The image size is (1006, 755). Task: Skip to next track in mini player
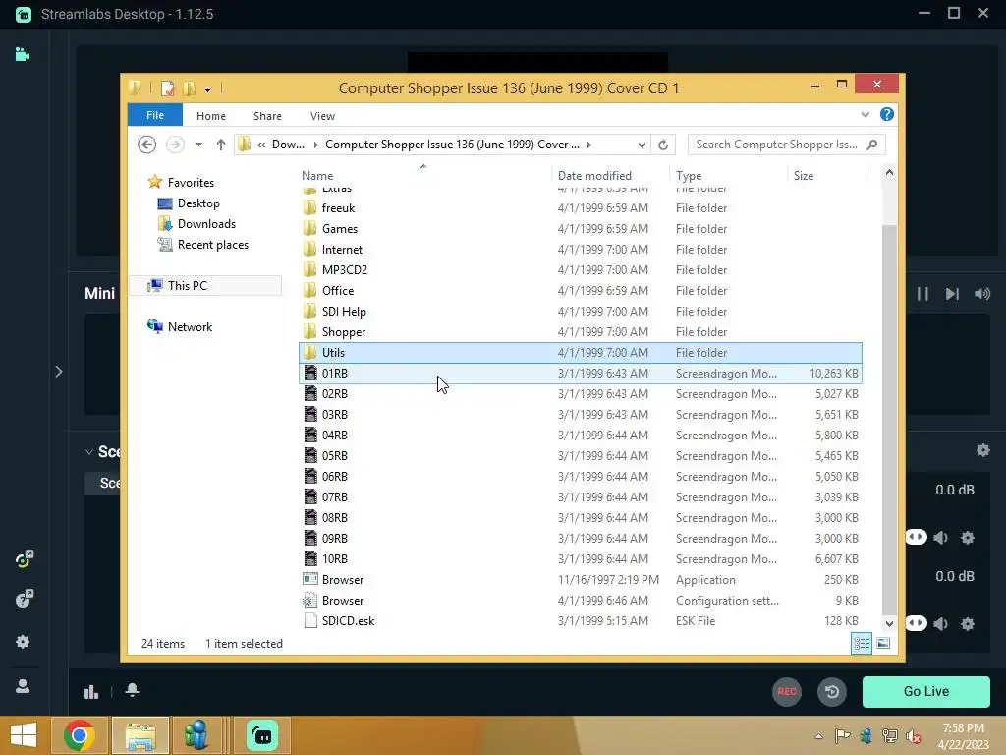952,293
